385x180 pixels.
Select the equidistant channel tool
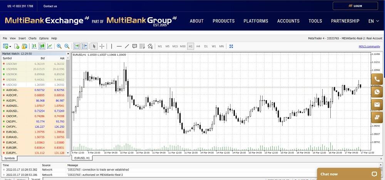(x=150, y=46)
